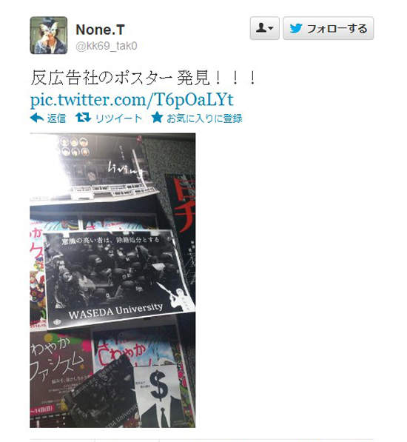Click the dollar sign poster in photo
Image resolution: width=407 pixels, height=442 pixels.
(x=159, y=396)
